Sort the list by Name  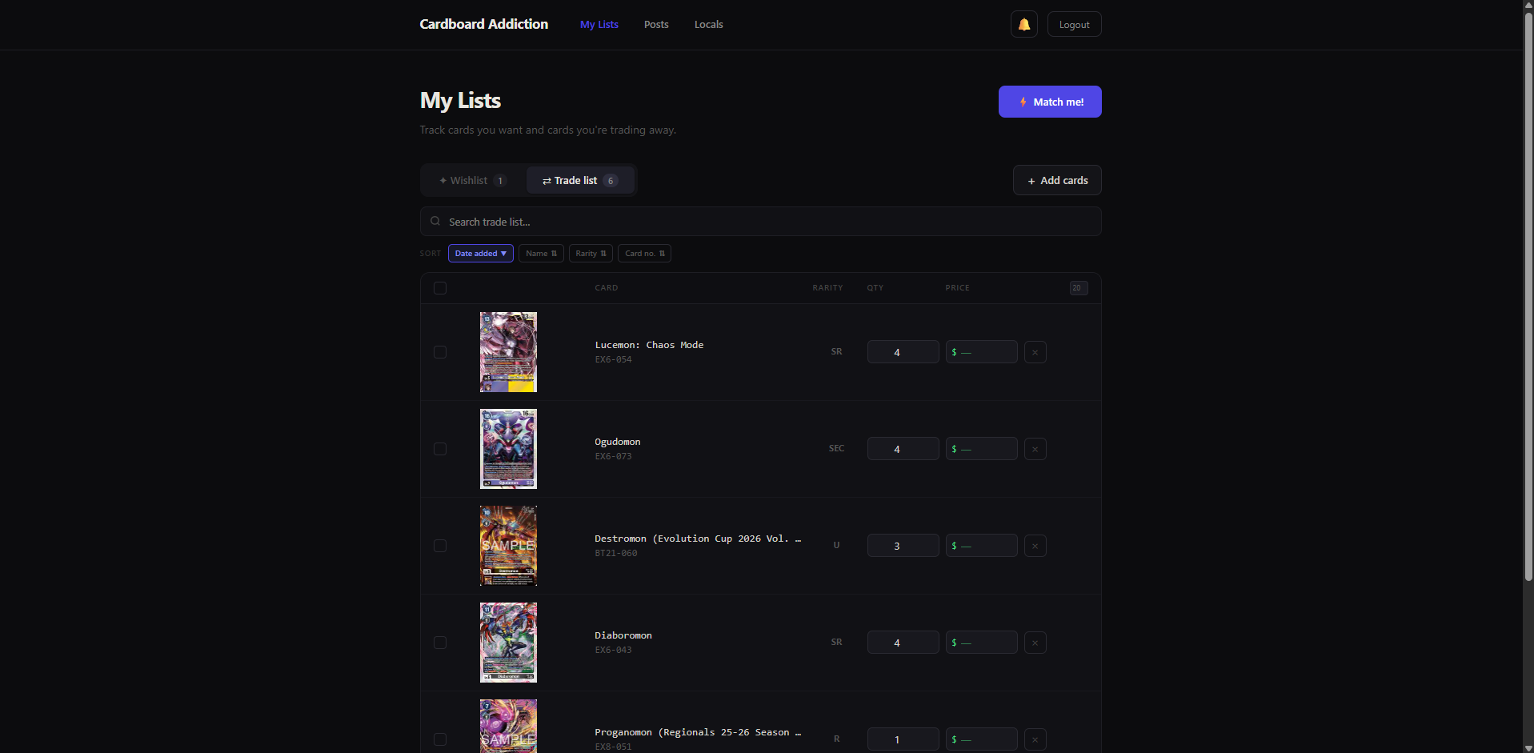click(541, 254)
